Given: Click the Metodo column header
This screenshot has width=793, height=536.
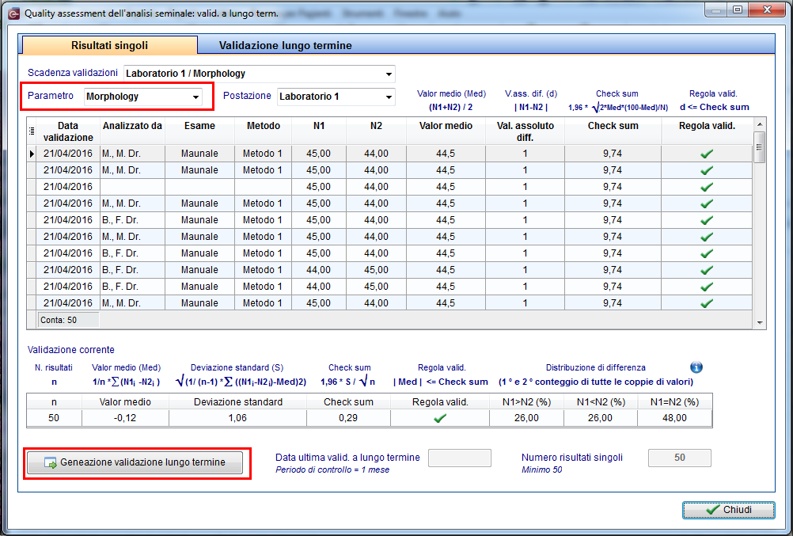Looking at the screenshot, I should pos(263,131).
